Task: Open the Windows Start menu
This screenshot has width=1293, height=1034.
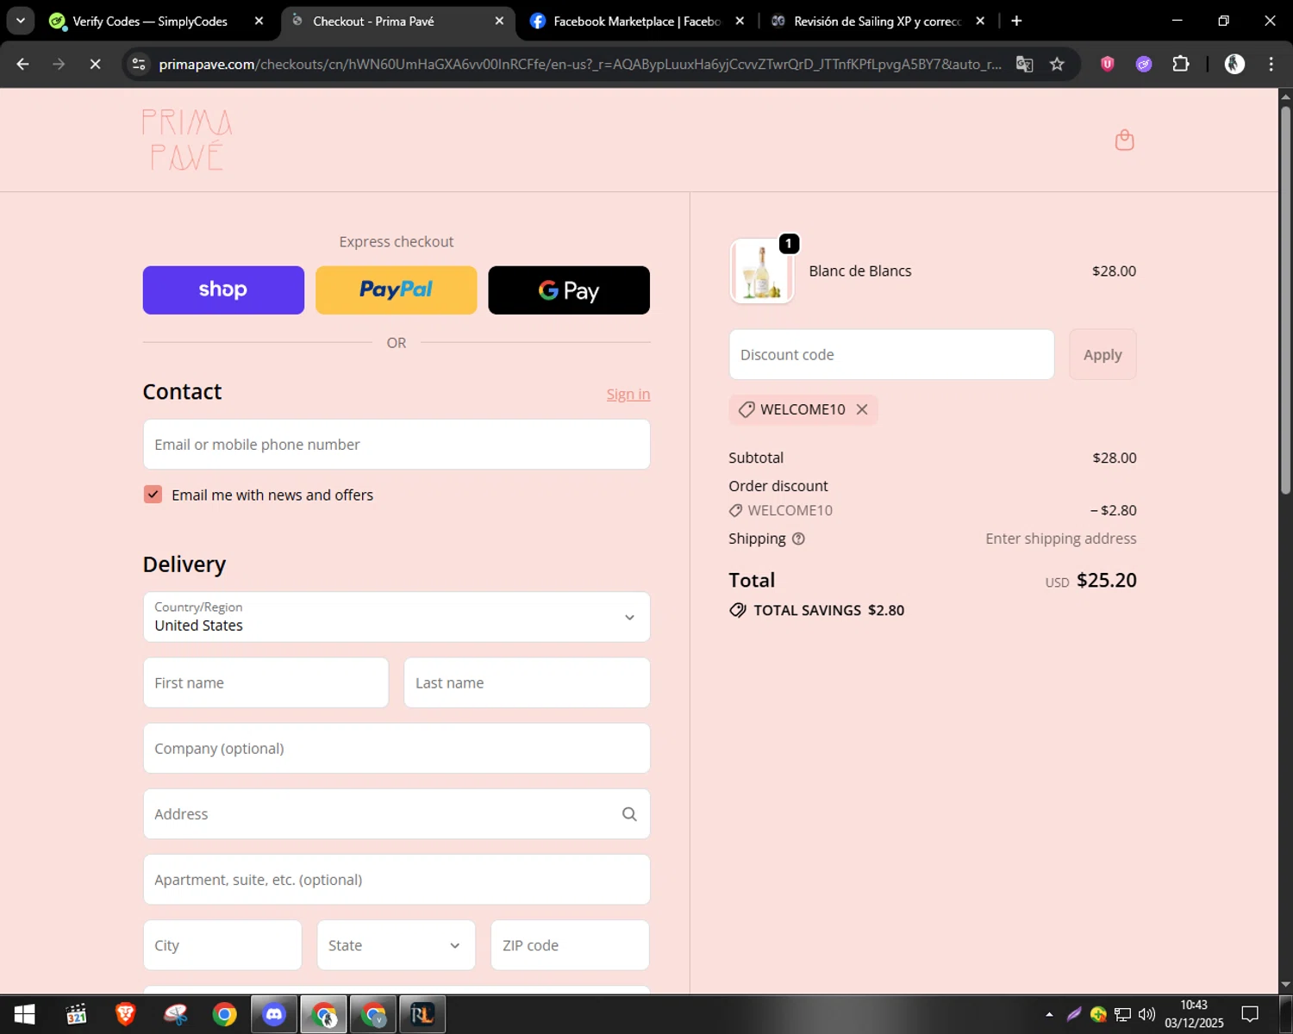Action: pos(24,1014)
